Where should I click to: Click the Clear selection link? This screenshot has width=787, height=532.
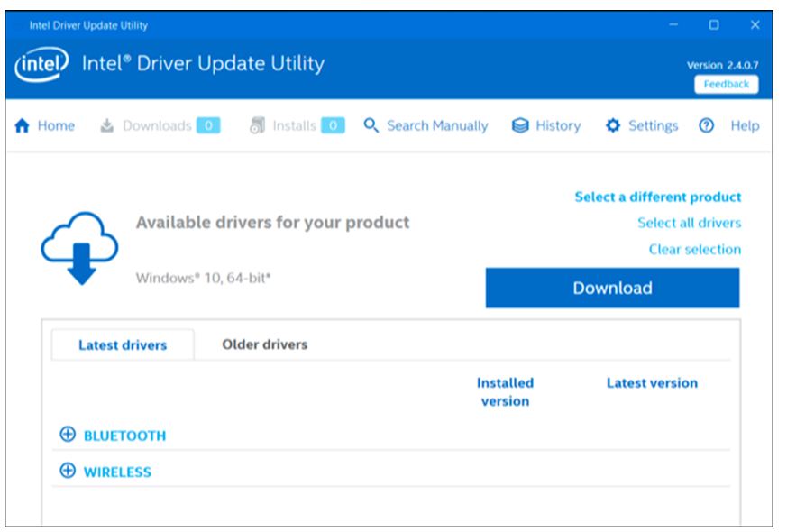tap(695, 250)
